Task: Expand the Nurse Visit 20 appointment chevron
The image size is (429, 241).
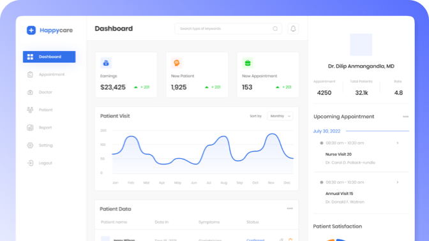Action: tap(398, 143)
